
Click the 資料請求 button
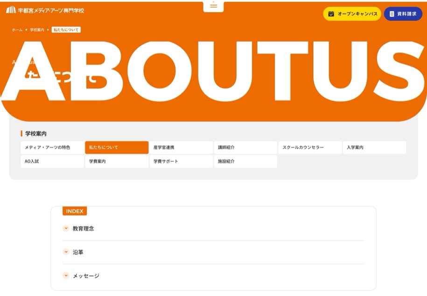click(x=403, y=14)
